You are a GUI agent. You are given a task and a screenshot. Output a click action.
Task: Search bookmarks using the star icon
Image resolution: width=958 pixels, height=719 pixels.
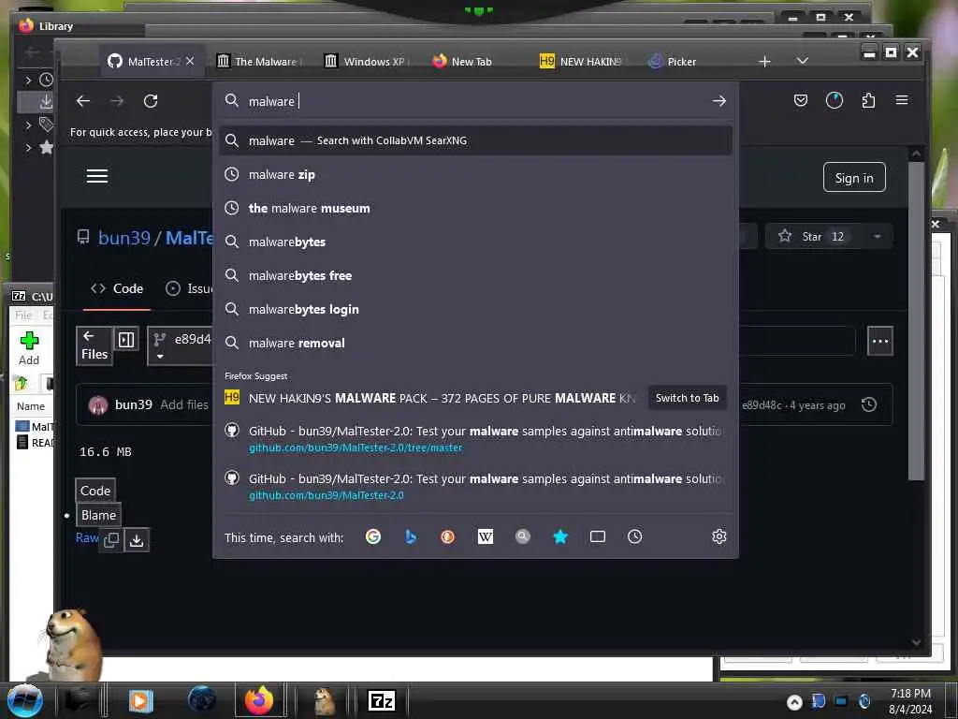click(560, 536)
